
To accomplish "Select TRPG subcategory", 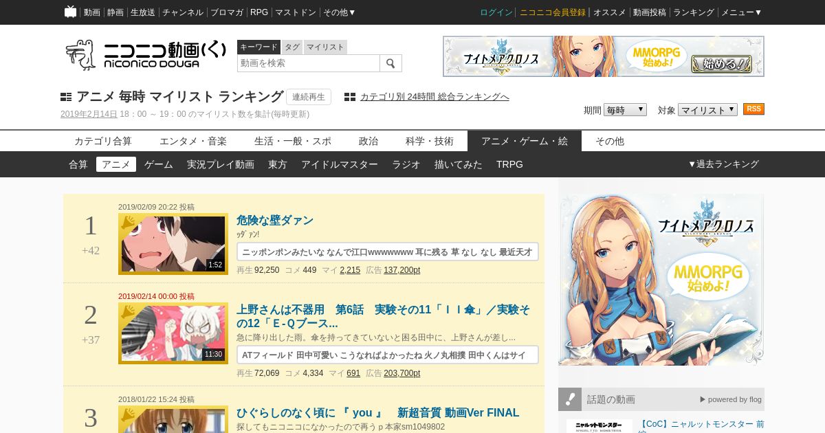I will pos(510,164).
